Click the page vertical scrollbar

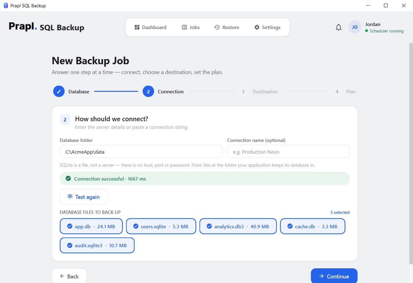(x=411, y=153)
